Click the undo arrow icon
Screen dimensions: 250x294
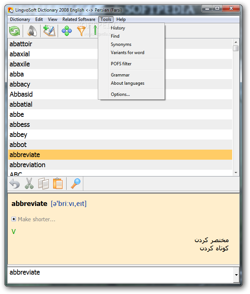pyautogui.click(x=15, y=184)
